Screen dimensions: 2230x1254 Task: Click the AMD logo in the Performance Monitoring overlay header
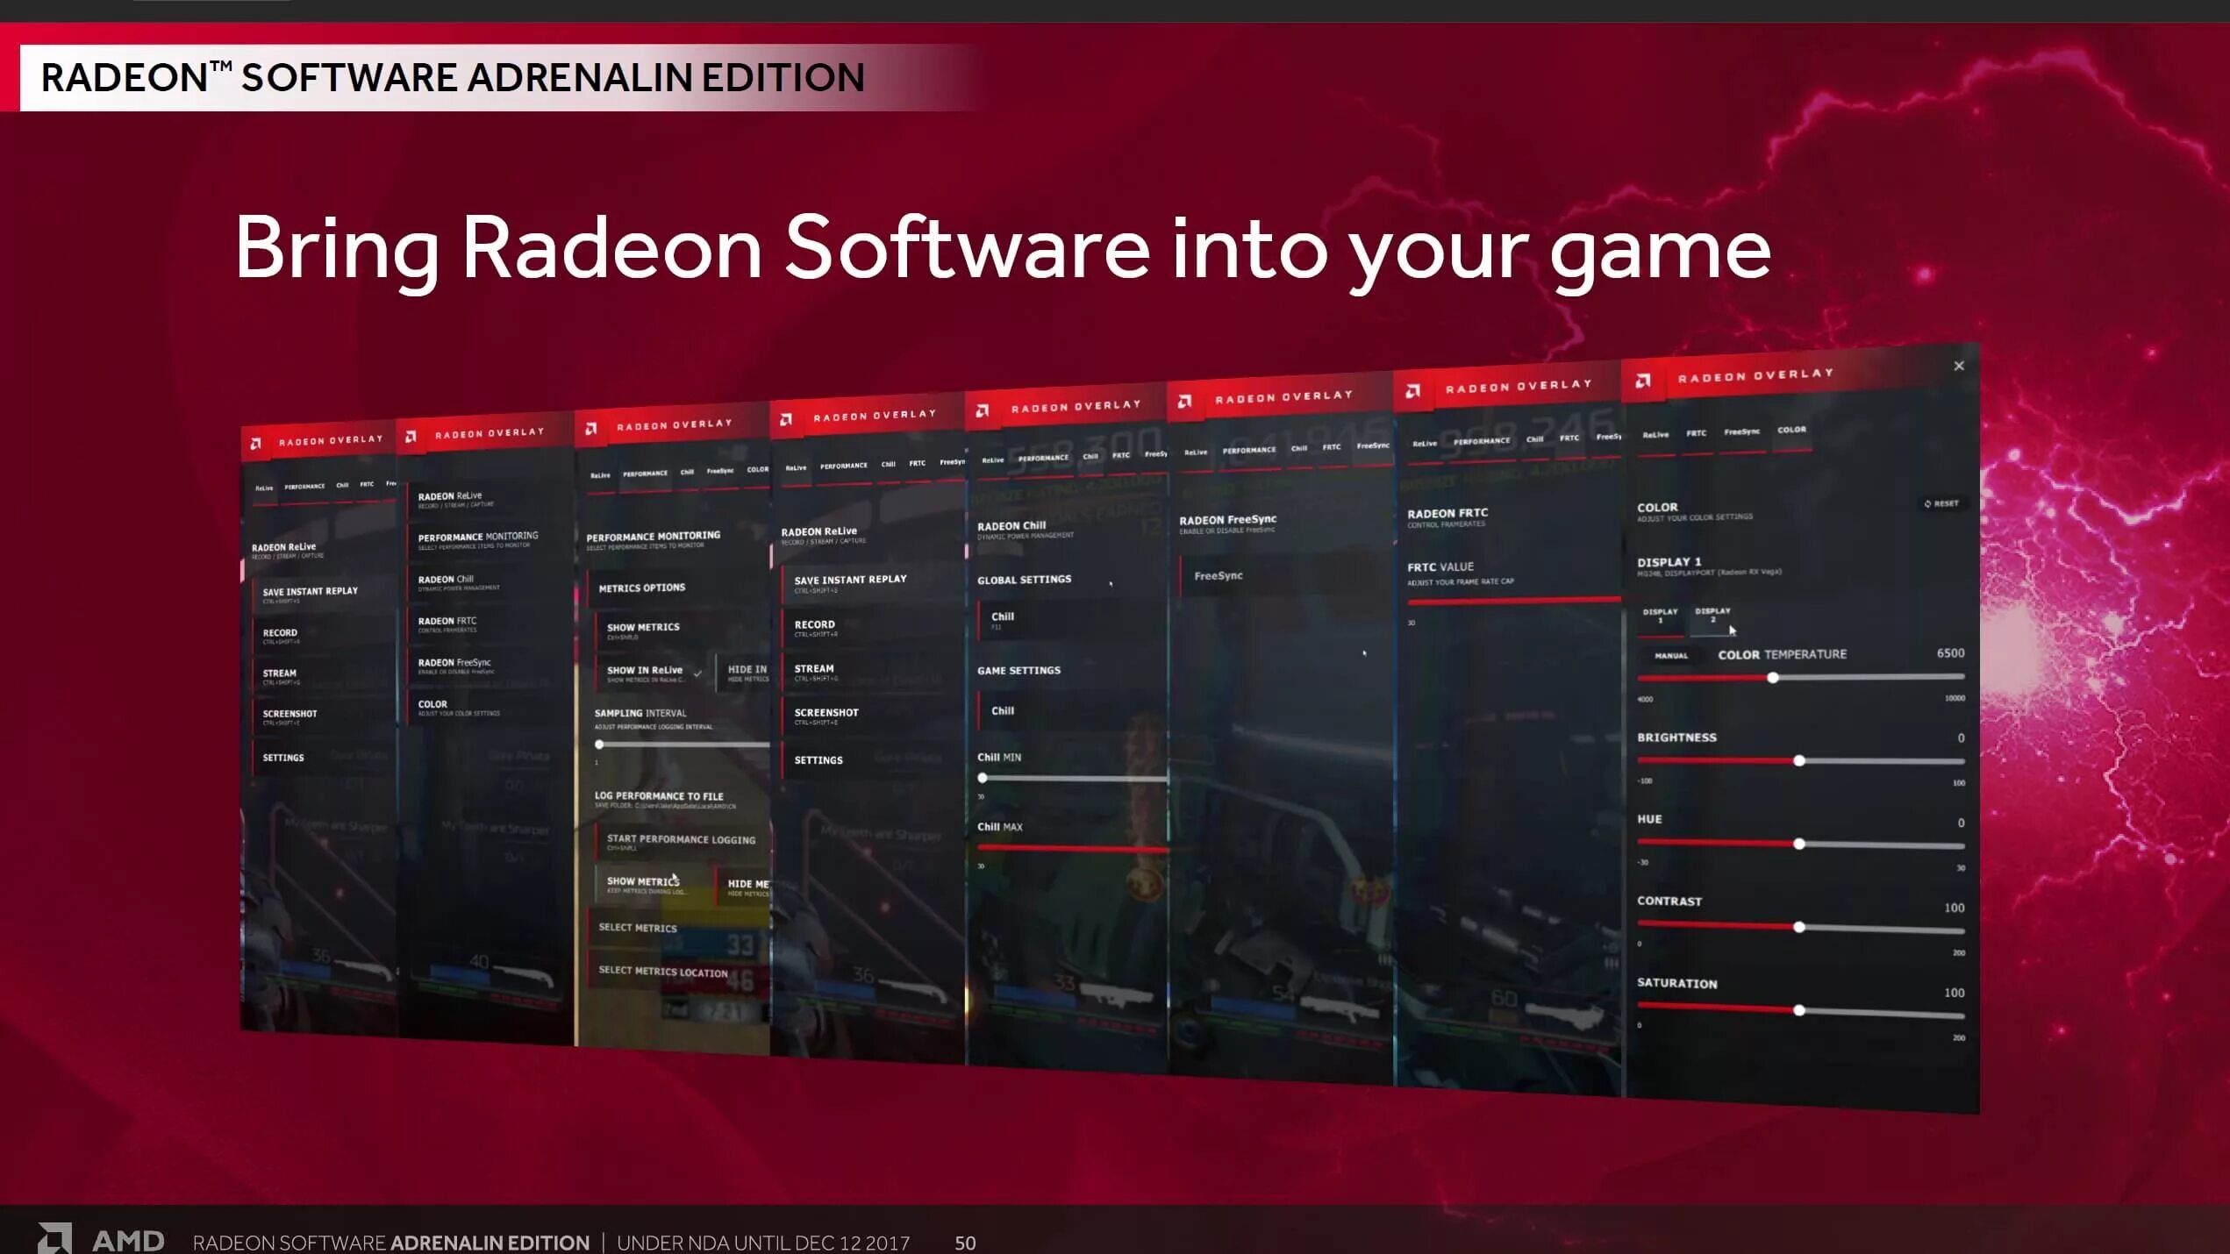591,429
